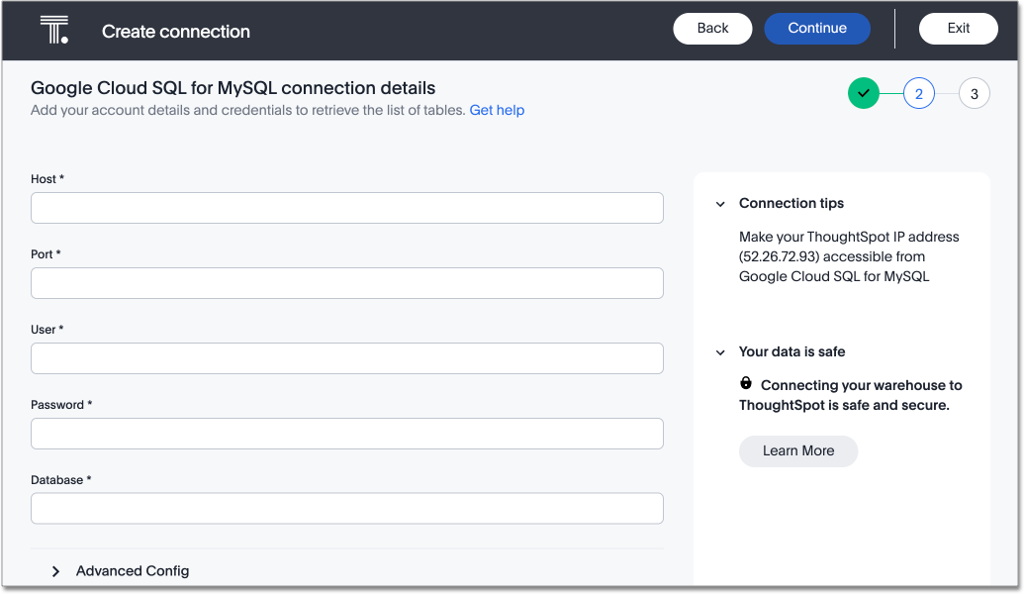This screenshot has height=594, width=1024.
Task: Collapse Connection tips chevron
Action: [x=720, y=204]
